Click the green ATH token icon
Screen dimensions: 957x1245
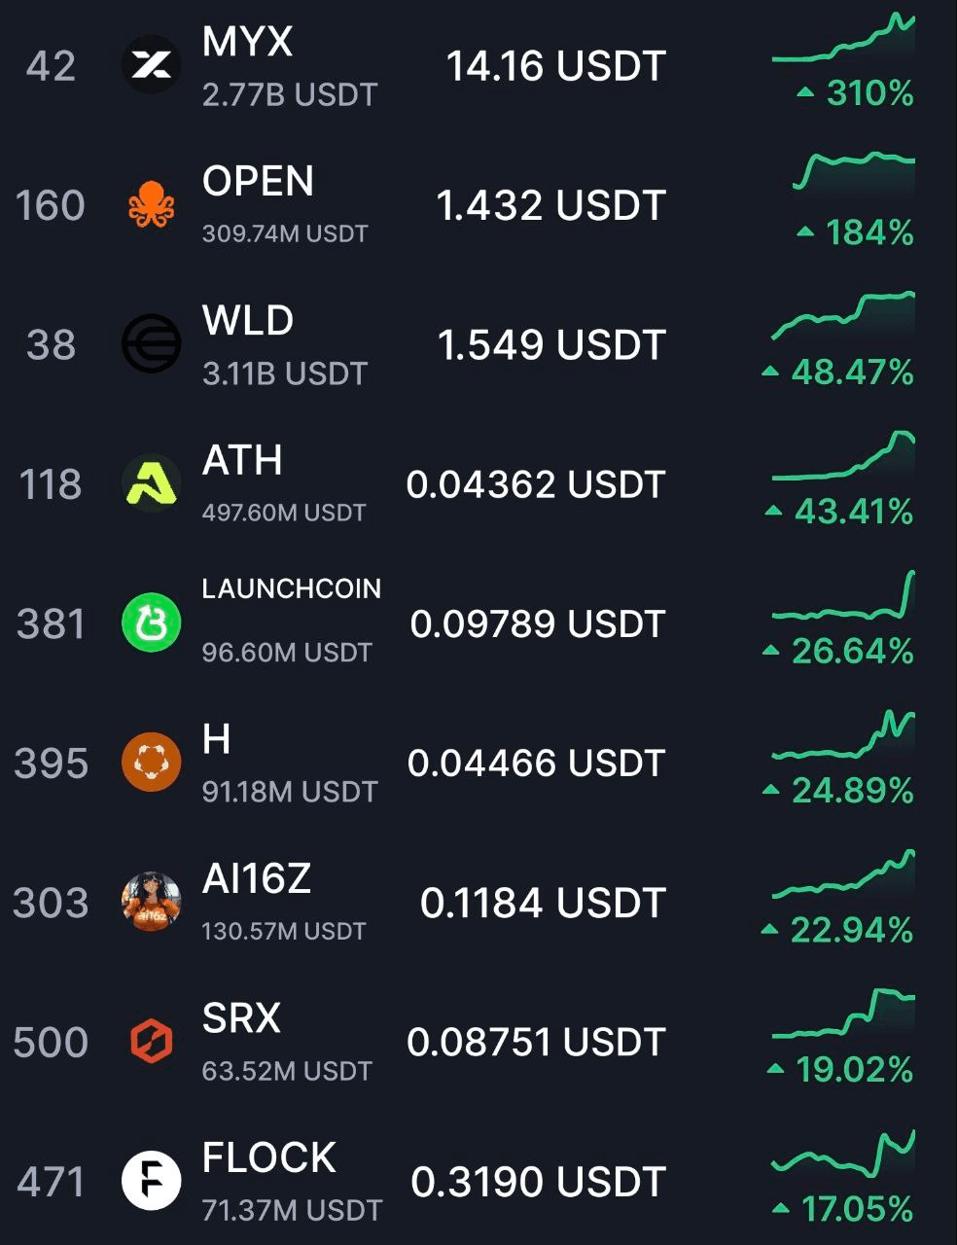(151, 483)
